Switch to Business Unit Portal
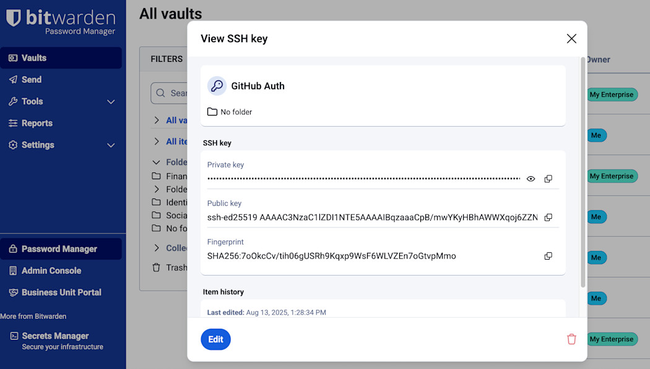The width and height of the screenshot is (650, 369). point(61,292)
